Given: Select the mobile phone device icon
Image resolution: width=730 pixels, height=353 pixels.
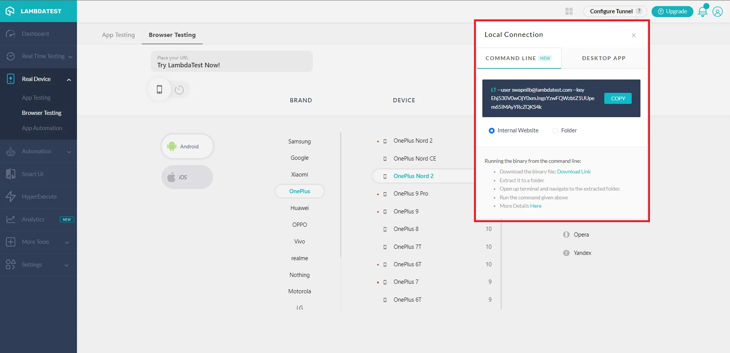Looking at the screenshot, I should point(159,89).
